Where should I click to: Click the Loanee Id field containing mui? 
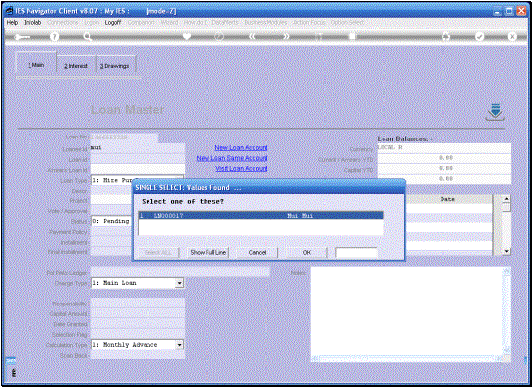[x=138, y=148]
